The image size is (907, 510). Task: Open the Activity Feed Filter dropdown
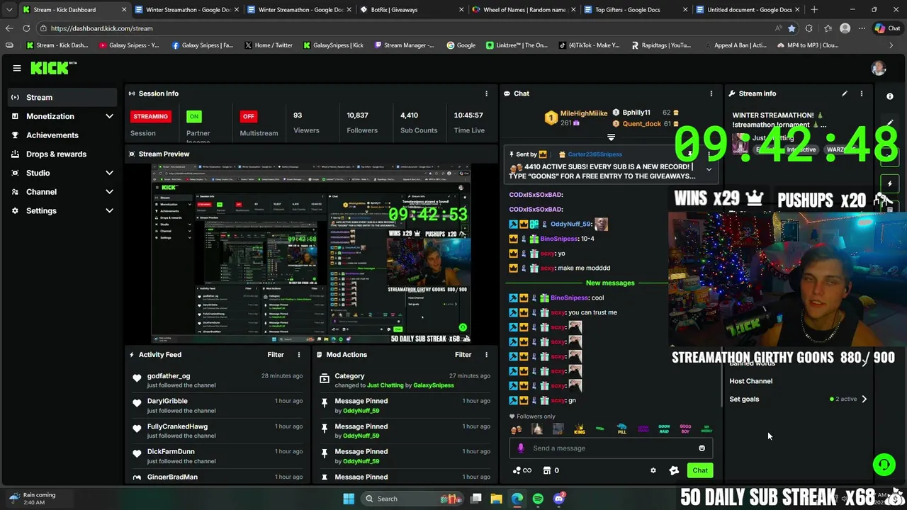tap(276, 355)
